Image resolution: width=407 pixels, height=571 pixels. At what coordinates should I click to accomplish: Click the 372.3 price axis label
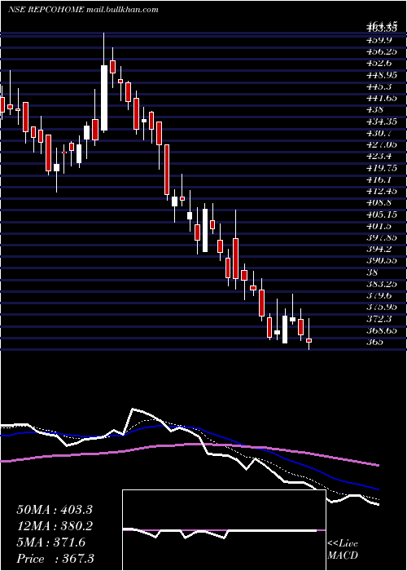click(378, 320)
